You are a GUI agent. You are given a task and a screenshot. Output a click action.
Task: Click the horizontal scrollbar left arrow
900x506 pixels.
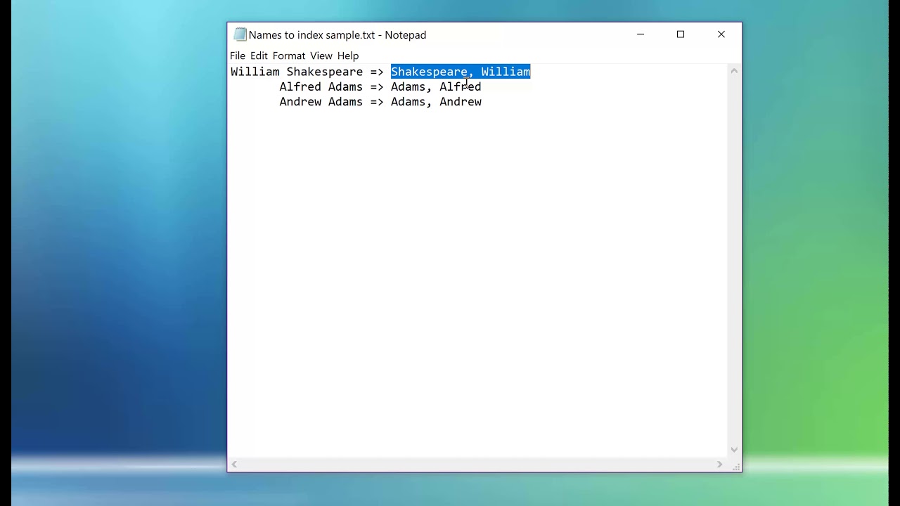(234, 464)
